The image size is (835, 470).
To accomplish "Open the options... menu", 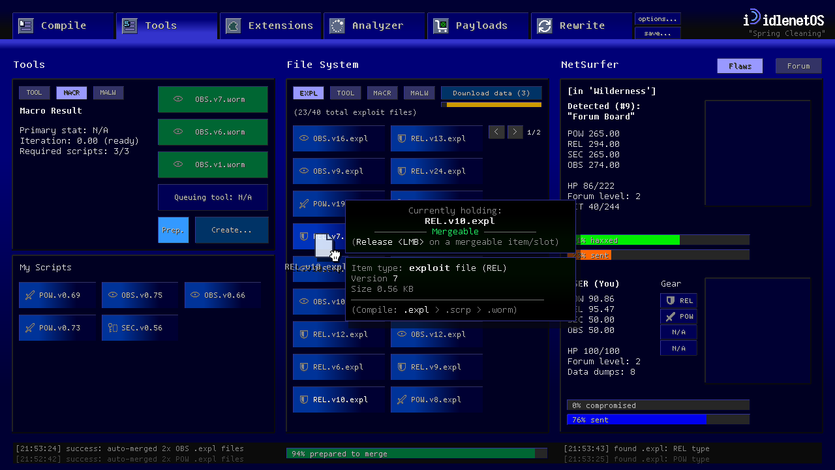I will (658, 18).
